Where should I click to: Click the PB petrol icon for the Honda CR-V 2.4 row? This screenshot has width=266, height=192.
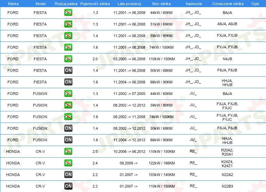coord(68,163)
